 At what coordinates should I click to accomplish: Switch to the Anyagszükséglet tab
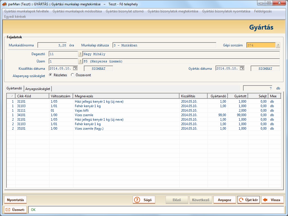(38, 89)
